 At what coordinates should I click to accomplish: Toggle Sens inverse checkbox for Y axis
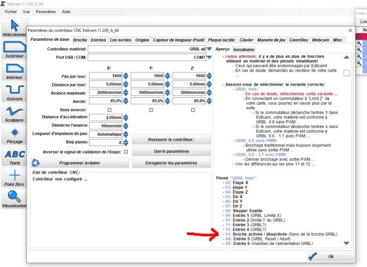click(x=151, y=110)
